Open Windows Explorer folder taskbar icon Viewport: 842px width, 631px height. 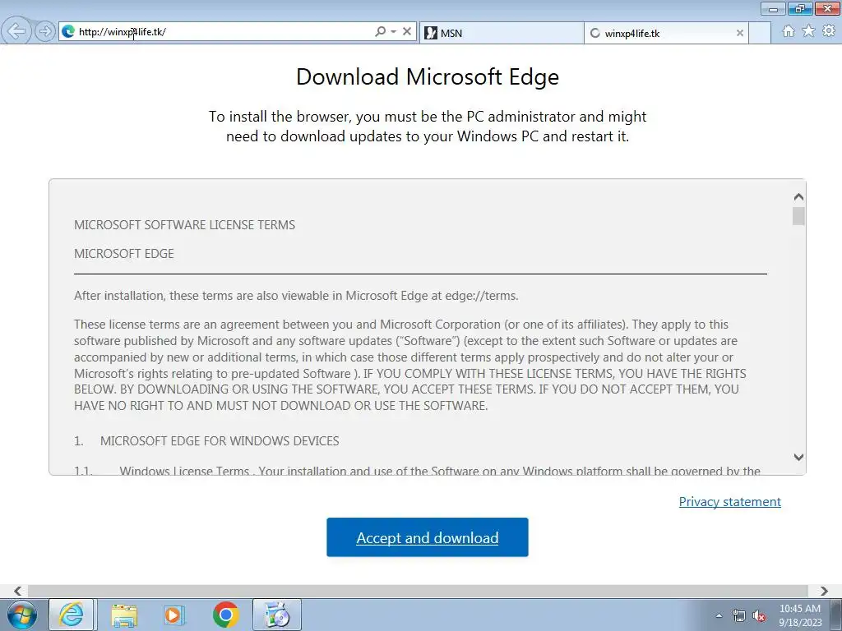tap(124, 615)
